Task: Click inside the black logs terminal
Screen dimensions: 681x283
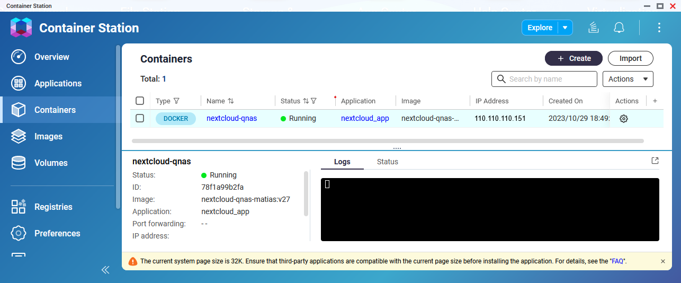Action: point(490,210)
